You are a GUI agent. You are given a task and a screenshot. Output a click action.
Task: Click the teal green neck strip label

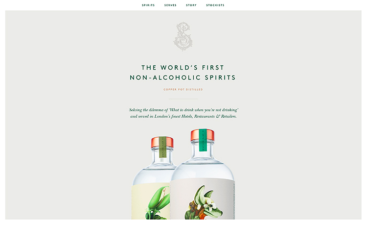203,140
